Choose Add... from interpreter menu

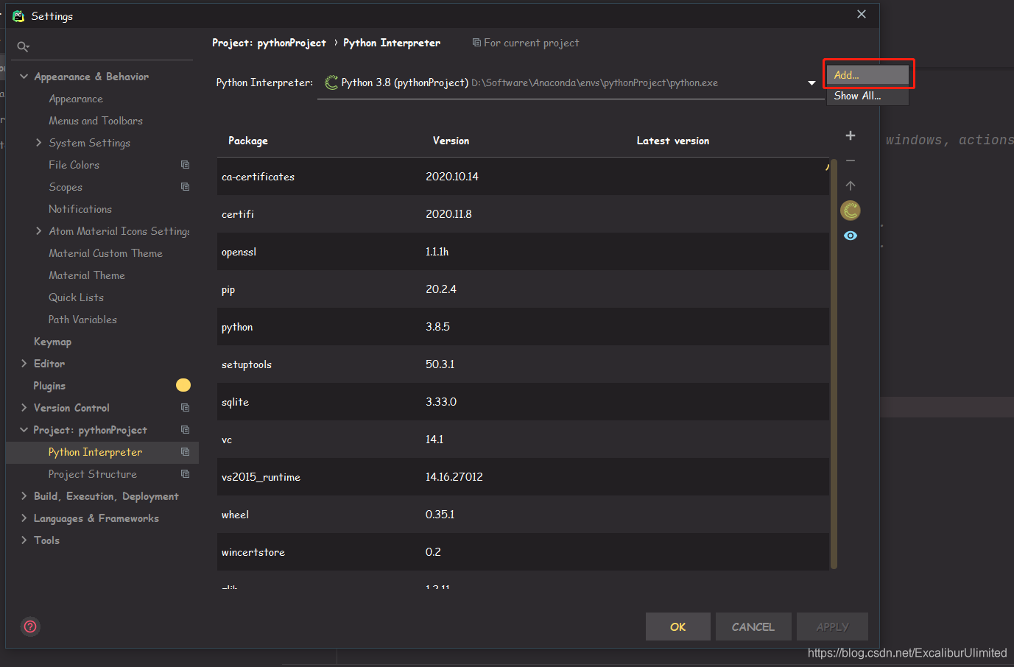[x=867, y=75]
